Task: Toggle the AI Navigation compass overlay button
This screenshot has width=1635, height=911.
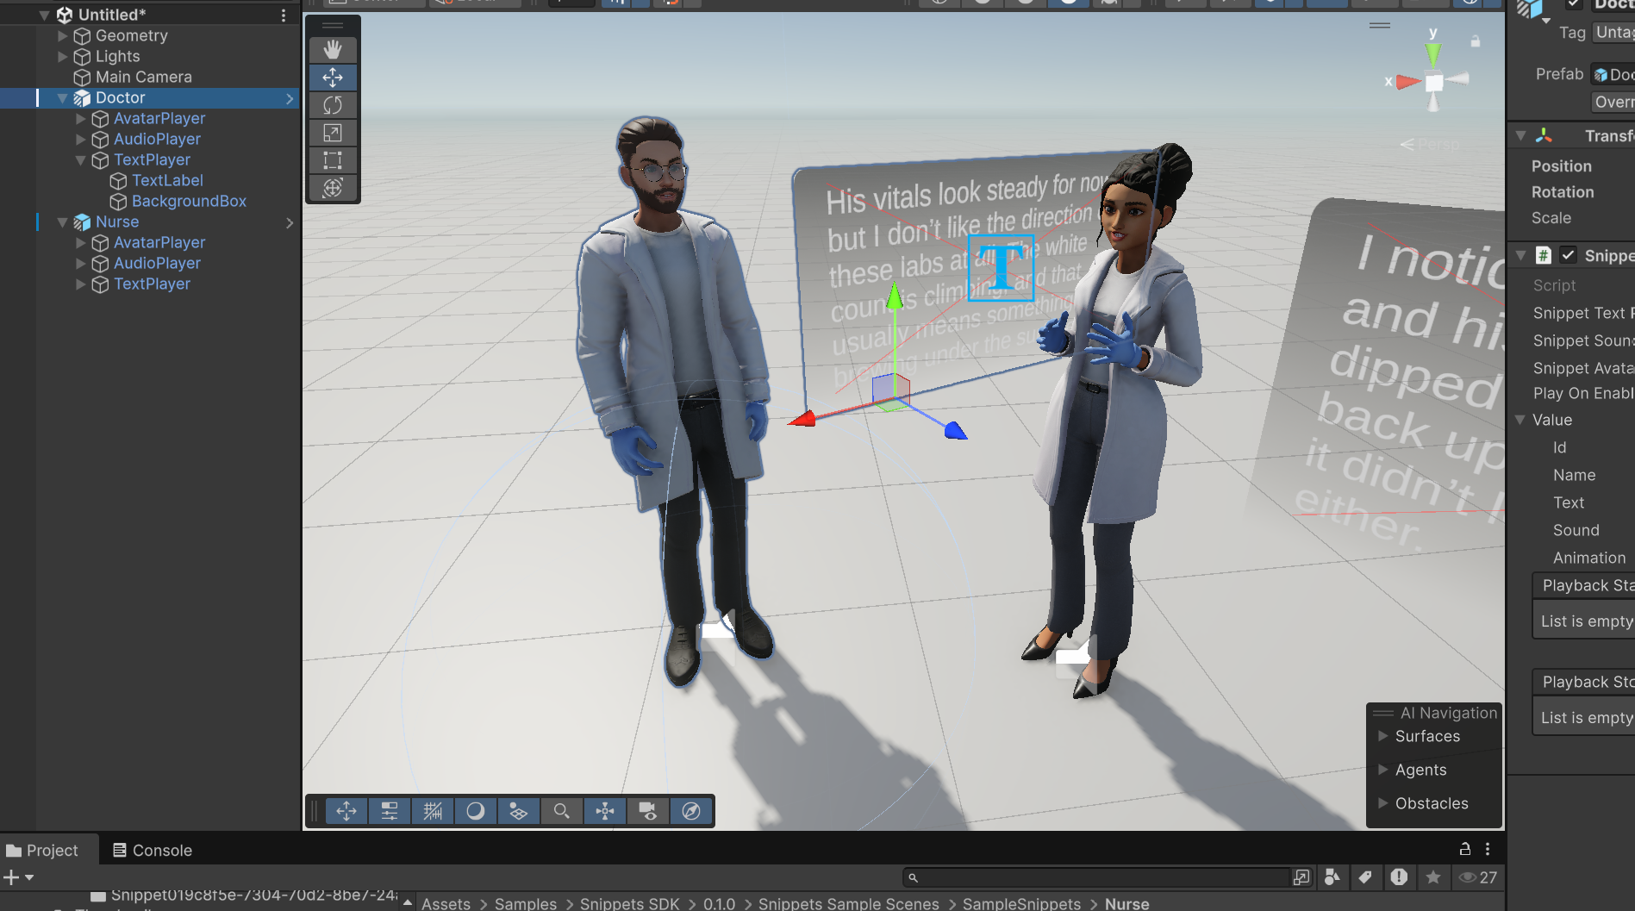Action: [691, 811]
